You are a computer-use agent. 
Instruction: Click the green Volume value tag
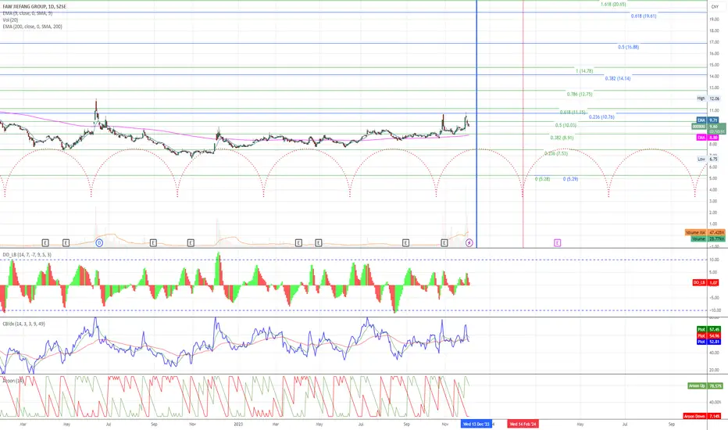[x=708, y=238]
